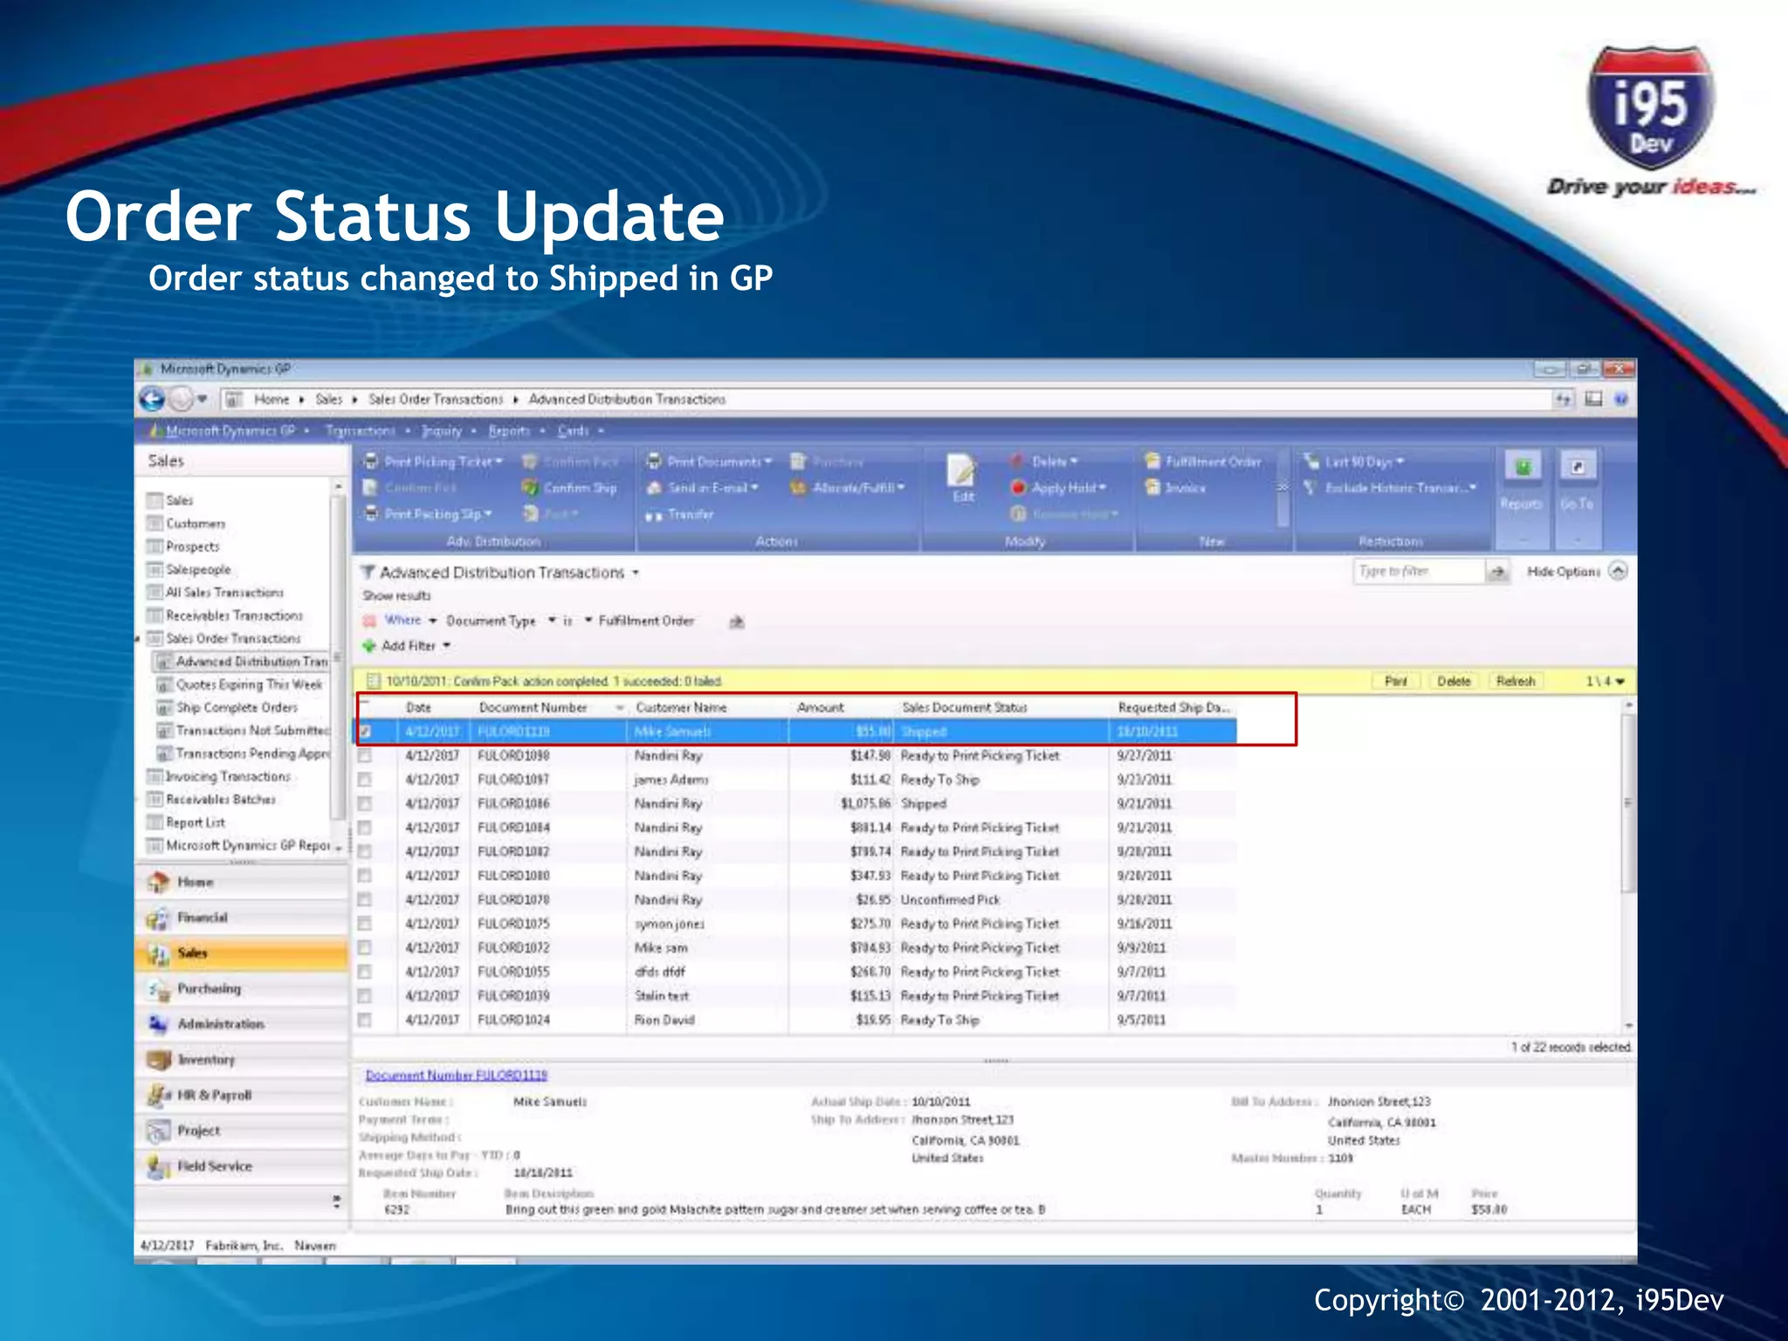Screen dimensions: 1788x1341
Task: Open the Microsoft Dynamics GP menu
Action: pos(230,430)
